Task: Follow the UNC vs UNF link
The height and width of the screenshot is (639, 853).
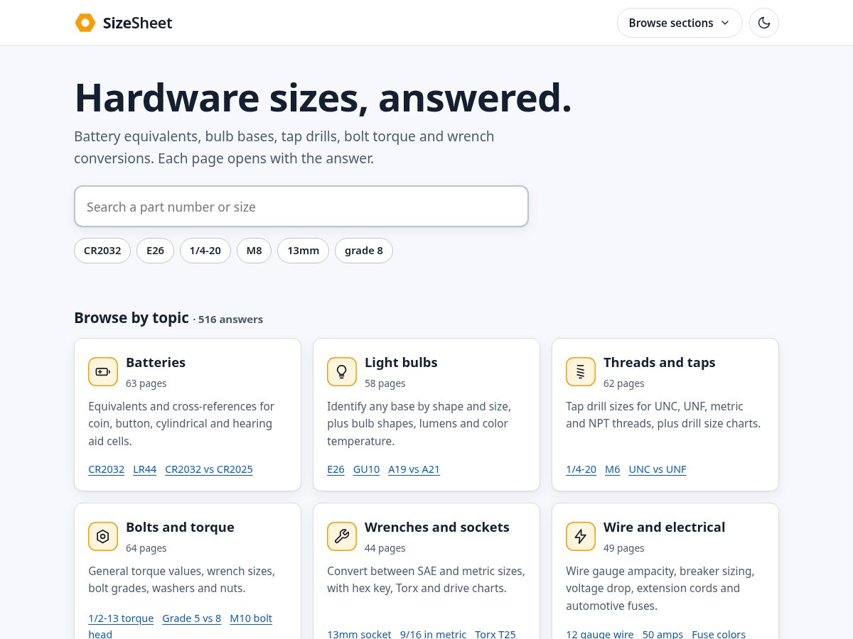Action: pos(658,469)
